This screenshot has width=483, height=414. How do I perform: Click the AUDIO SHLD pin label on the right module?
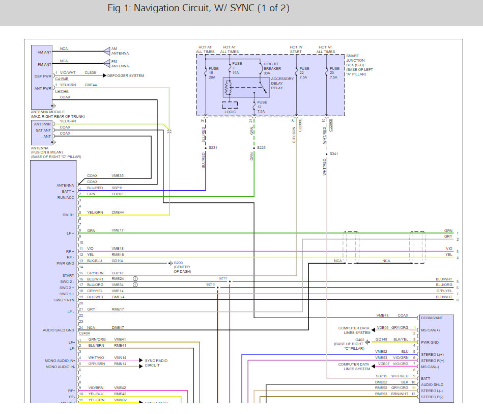pos(432,385)
